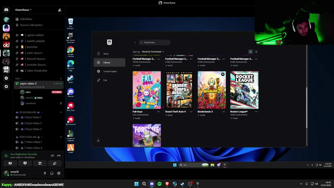Select Unreal Engine in Epic sidebar

[109, 71]
